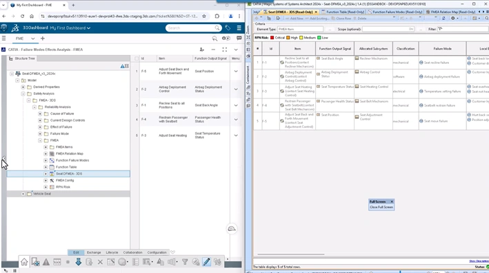Click the green Low RPN Risk swatch
Screen dimensions: 489x273
coord(319,38)
